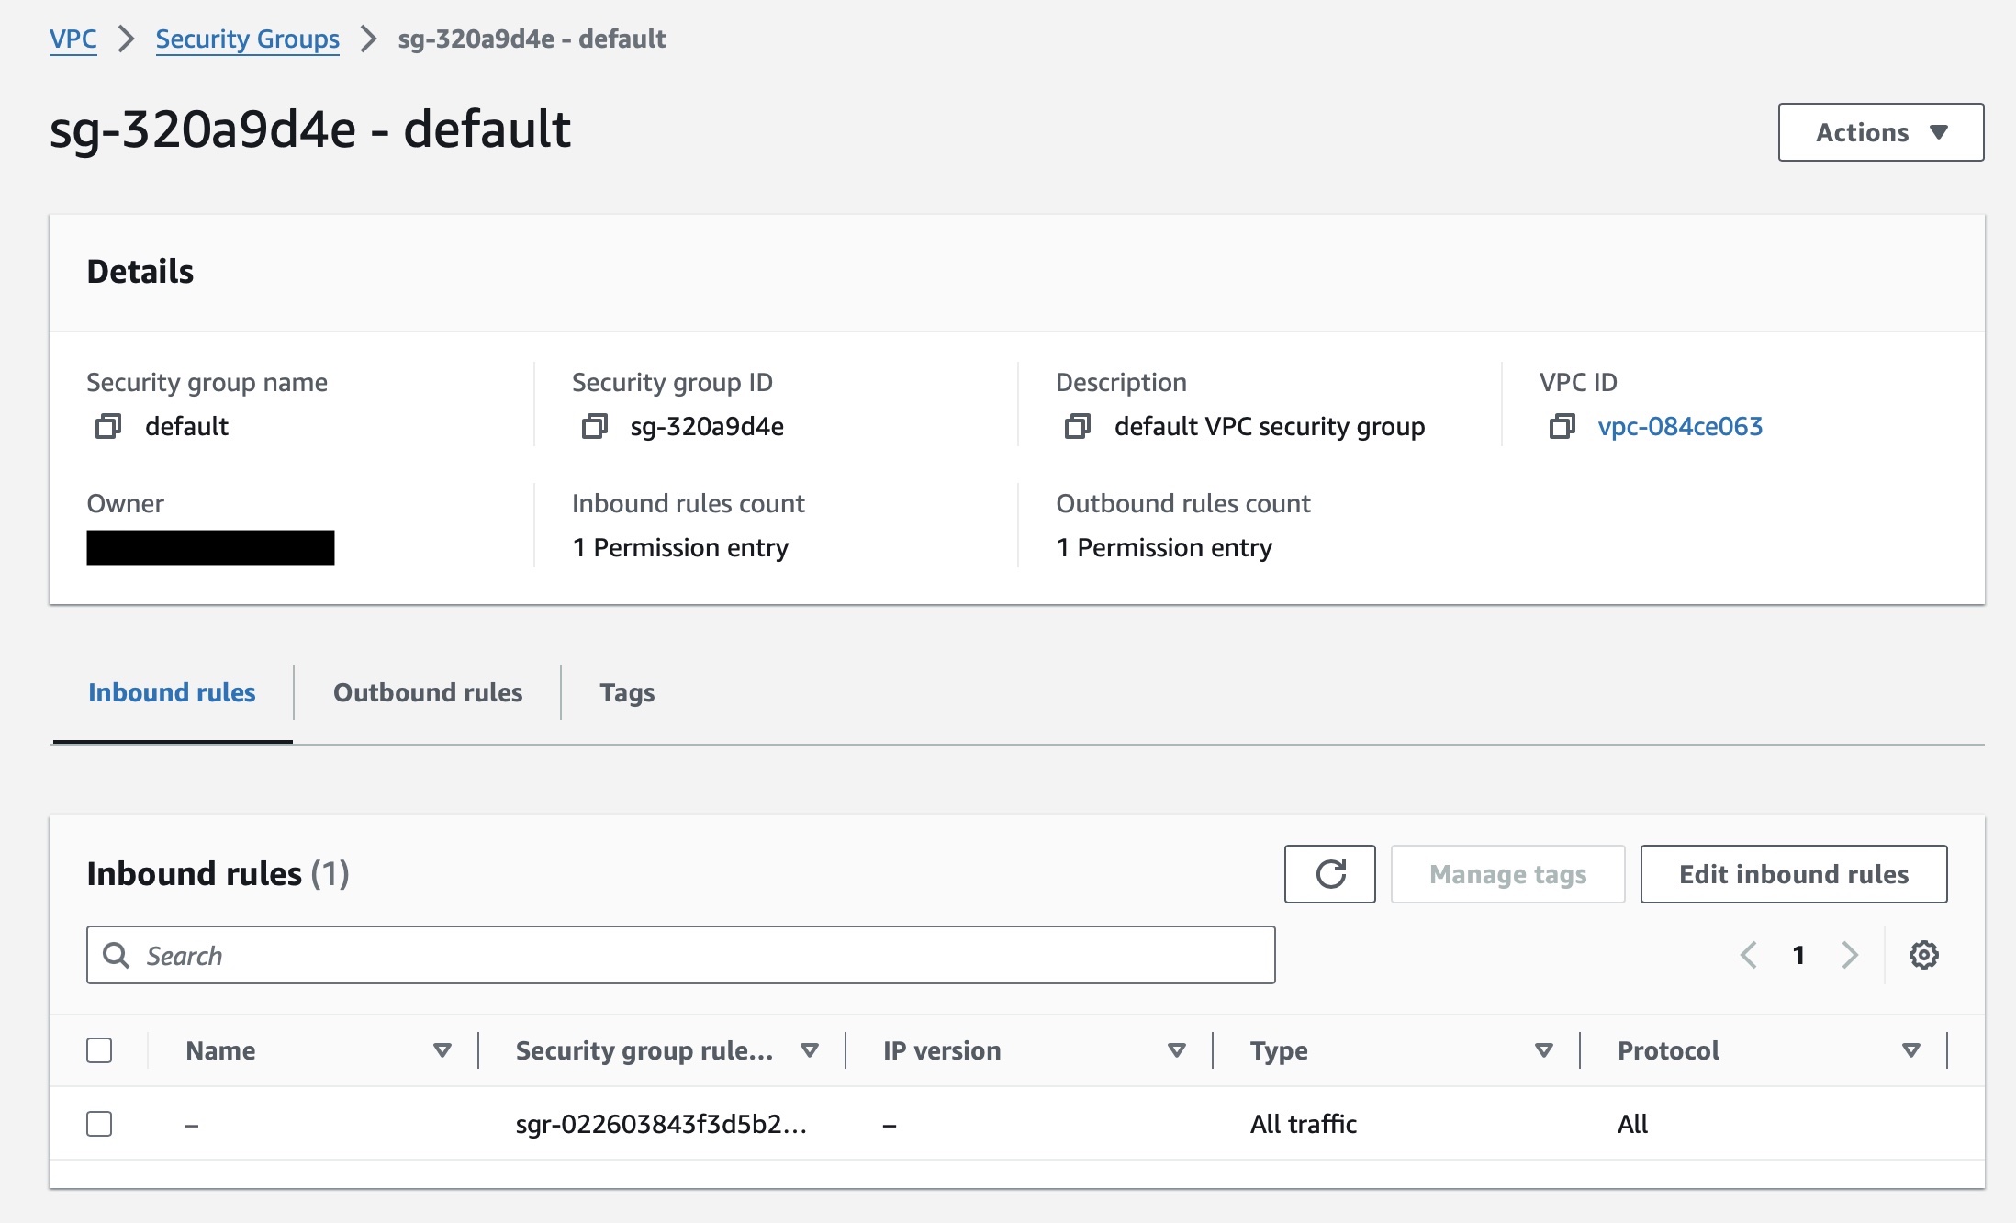Select all inbound rules checkbox
The image size is (2016, 1223).
[x=99, y=1050]
